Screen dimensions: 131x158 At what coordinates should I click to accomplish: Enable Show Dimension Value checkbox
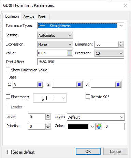coord(8,70)
